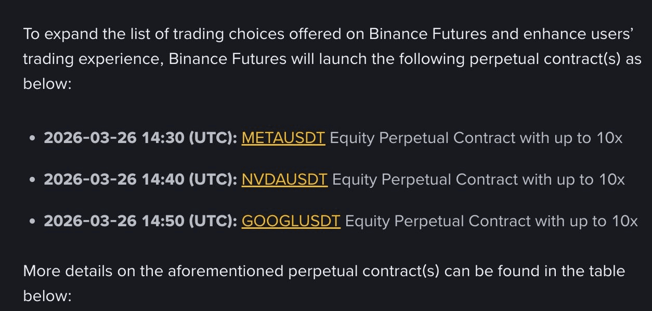The width and height of the screenshot is (652, 311).
Task: Click the bullet point beside the METAUSDT entry
Action: pos(33,138)
